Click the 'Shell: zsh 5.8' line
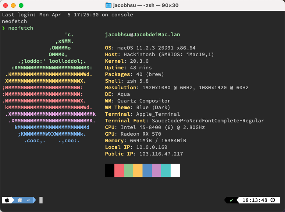This screenshot has height=212, width=285. click(x=127, y=81)
